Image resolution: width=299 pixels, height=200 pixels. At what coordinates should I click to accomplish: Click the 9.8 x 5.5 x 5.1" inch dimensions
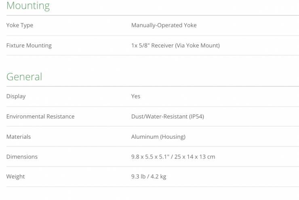tap(150, 157)
